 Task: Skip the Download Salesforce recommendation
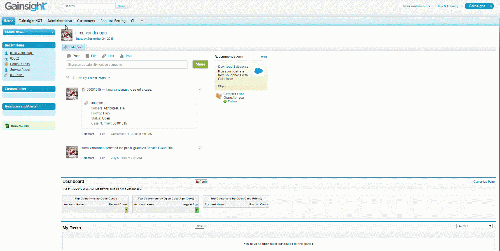222,86
